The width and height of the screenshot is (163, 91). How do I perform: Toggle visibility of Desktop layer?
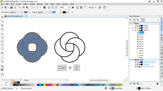point(135,64)
